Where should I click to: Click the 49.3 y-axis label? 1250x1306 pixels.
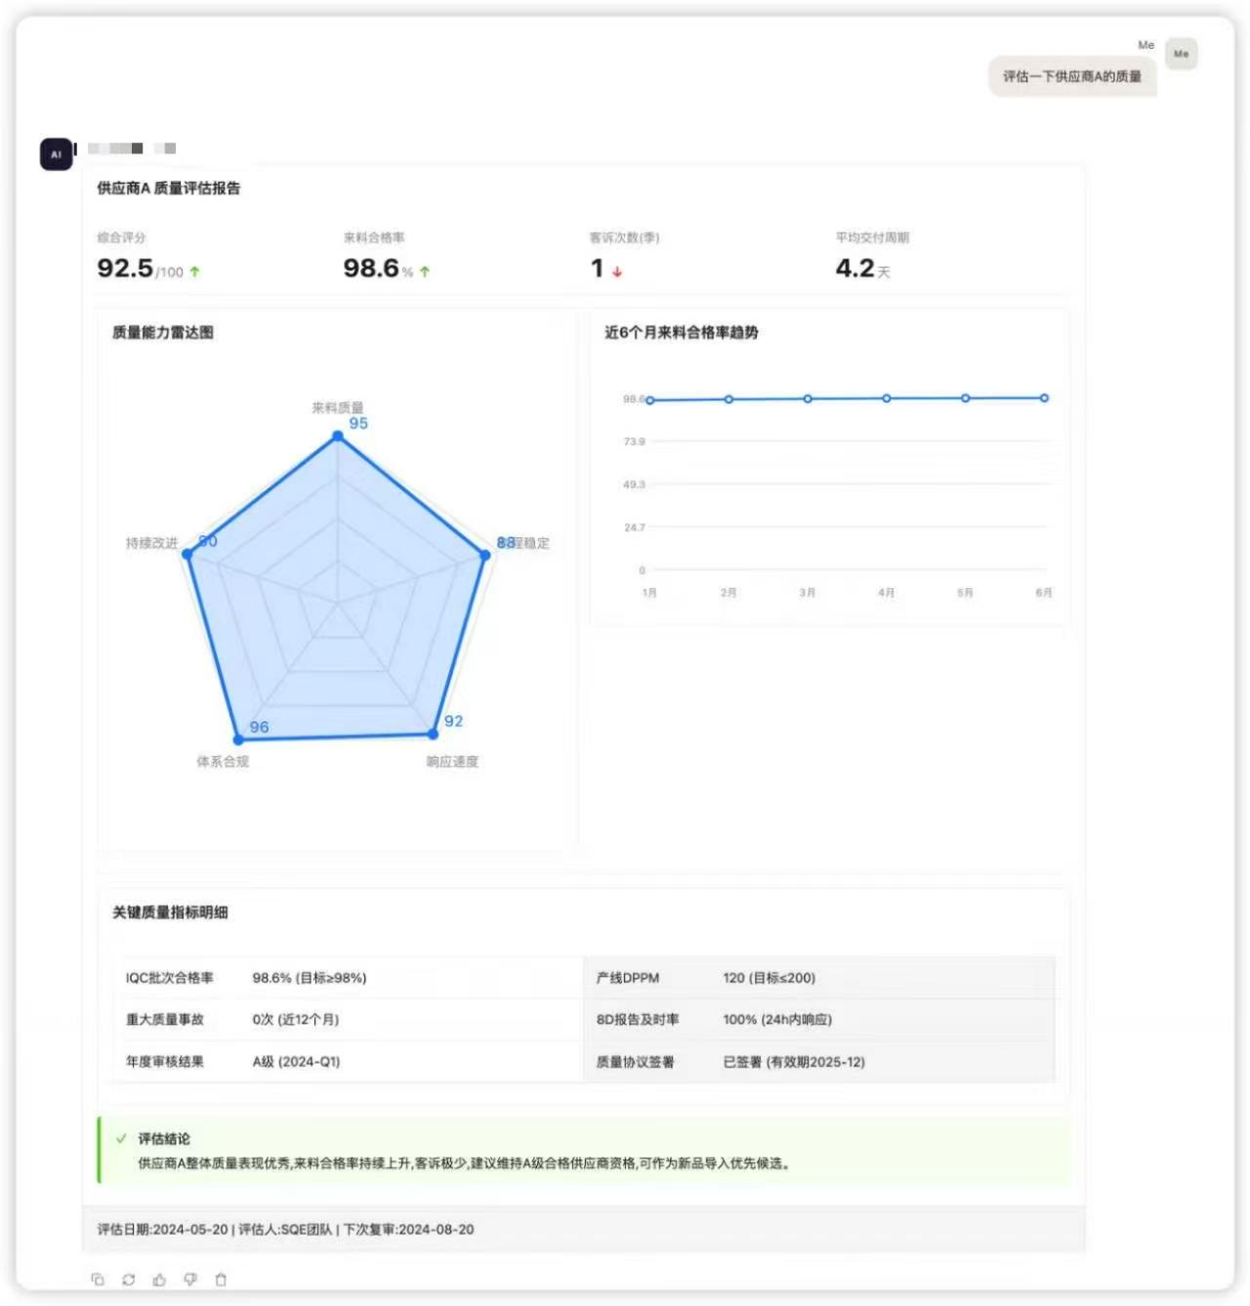click(634, 484)
